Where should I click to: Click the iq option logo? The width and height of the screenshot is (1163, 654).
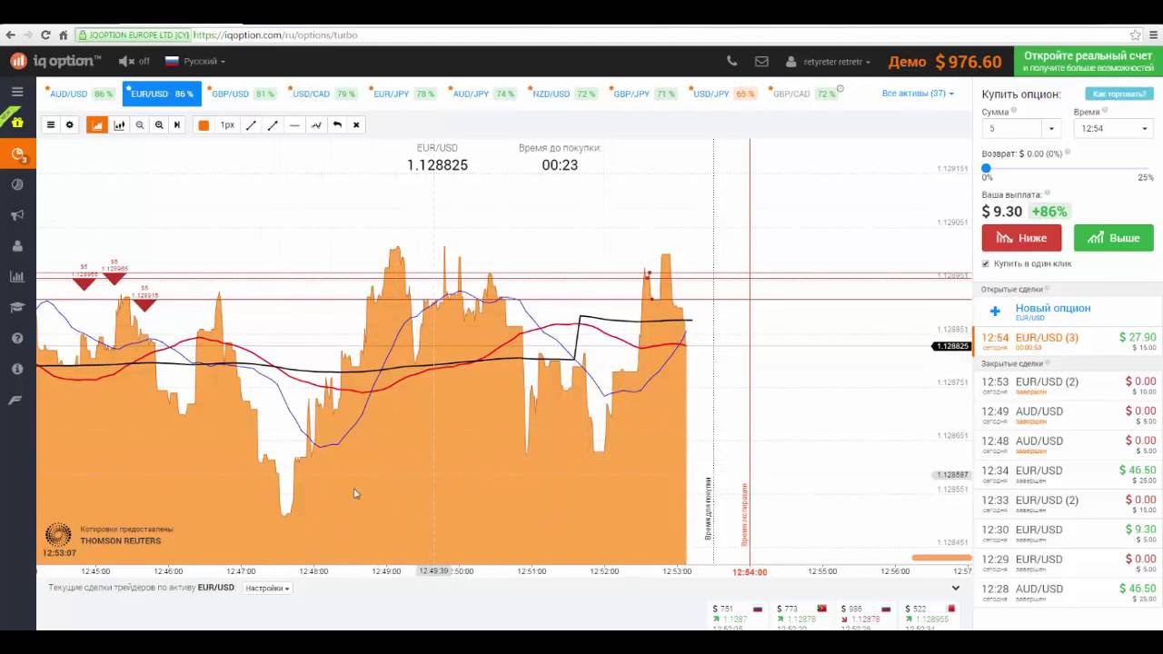point(56,61)
